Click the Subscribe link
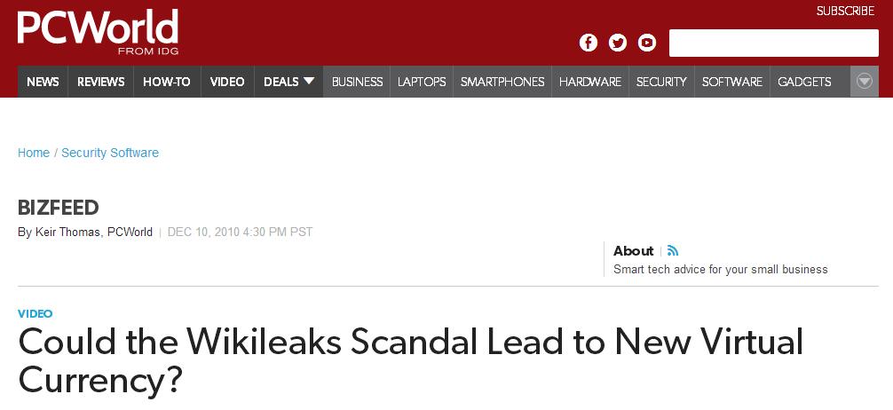 pyautogui.click(x=845, y=11)
